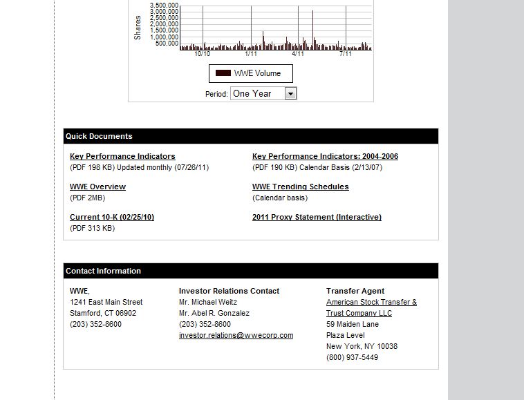Select 'Stamford, CT 06902' text
Screen dimensions: 524x400
103,313
